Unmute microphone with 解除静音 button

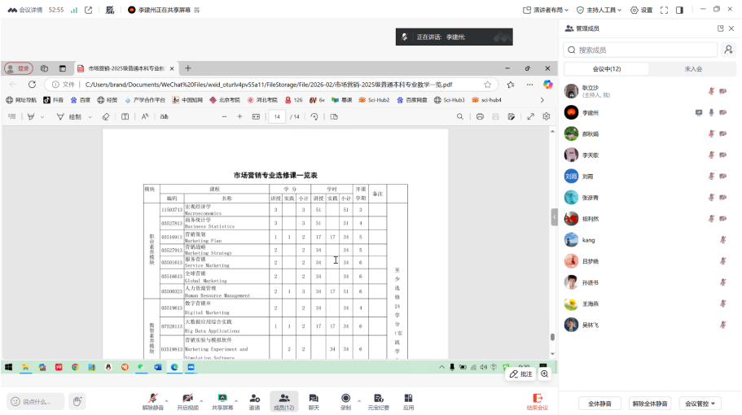(x=152, y=400)
